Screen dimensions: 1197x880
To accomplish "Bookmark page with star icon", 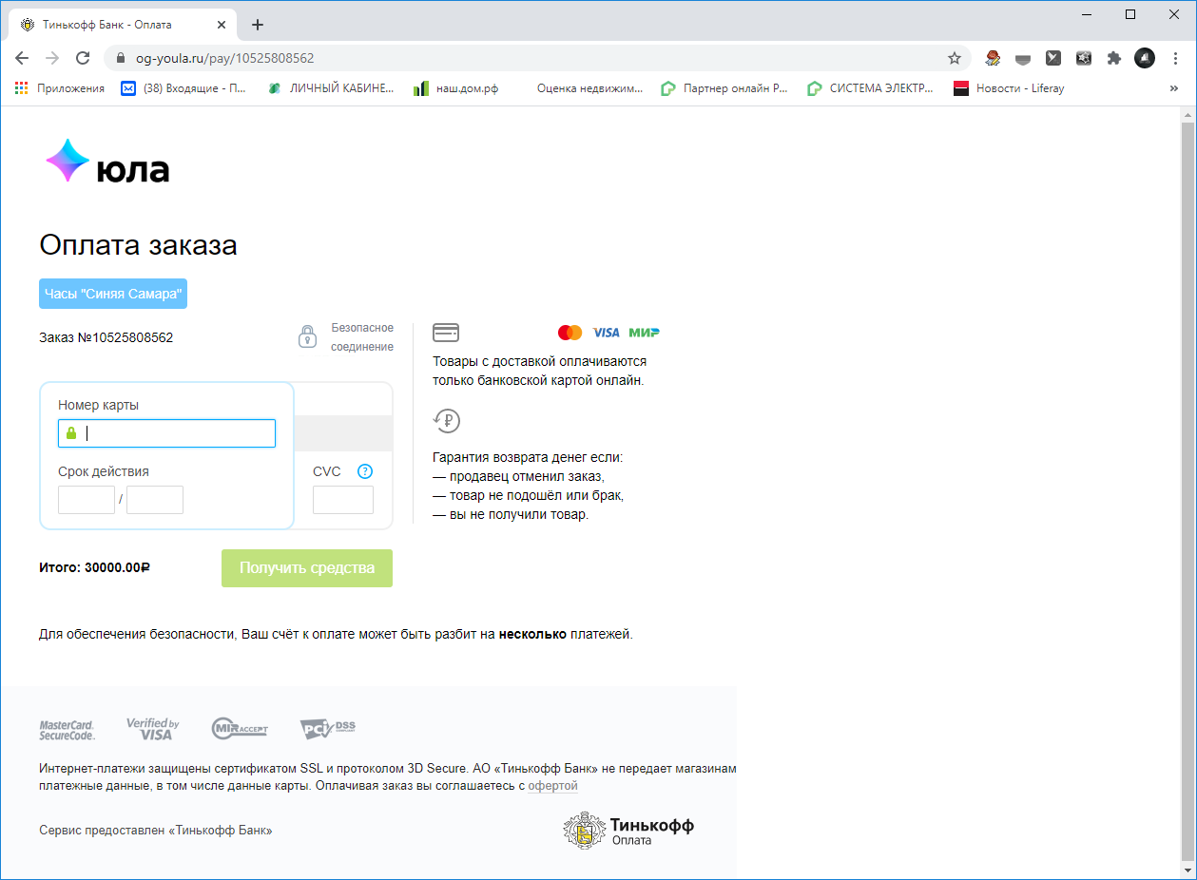I will tap(955, 58).
